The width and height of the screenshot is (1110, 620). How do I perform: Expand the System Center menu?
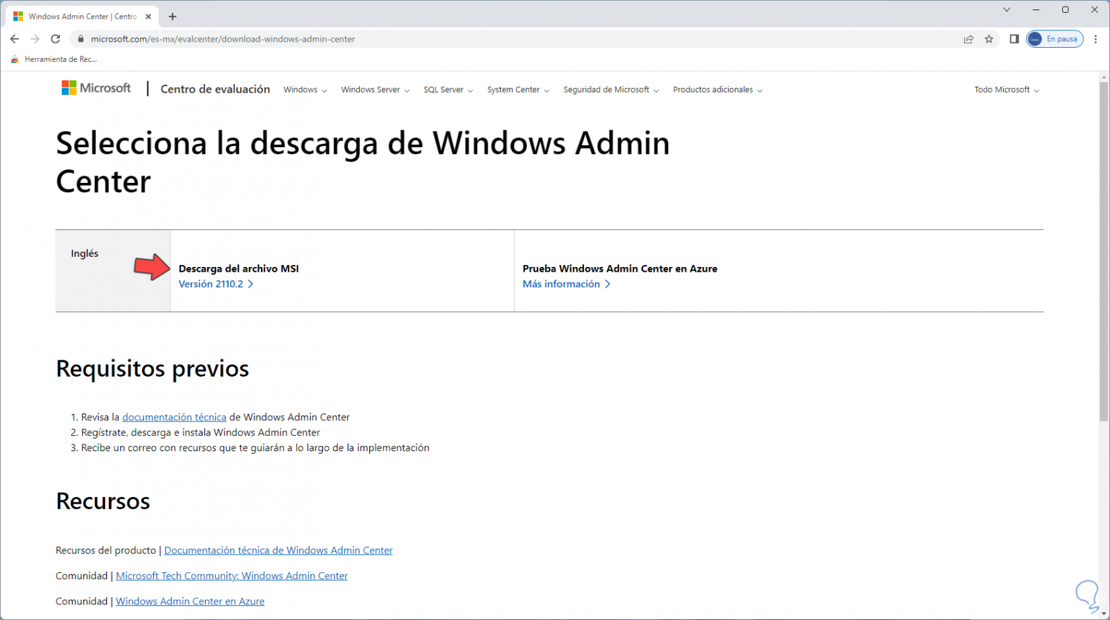[x=518, y=89]
